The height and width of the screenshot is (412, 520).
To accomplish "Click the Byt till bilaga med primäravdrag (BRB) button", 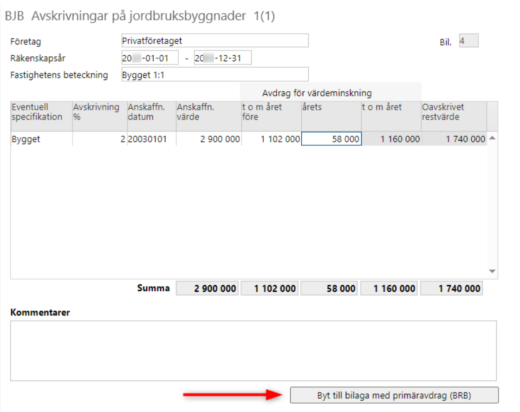I will (x=394, y=395).
